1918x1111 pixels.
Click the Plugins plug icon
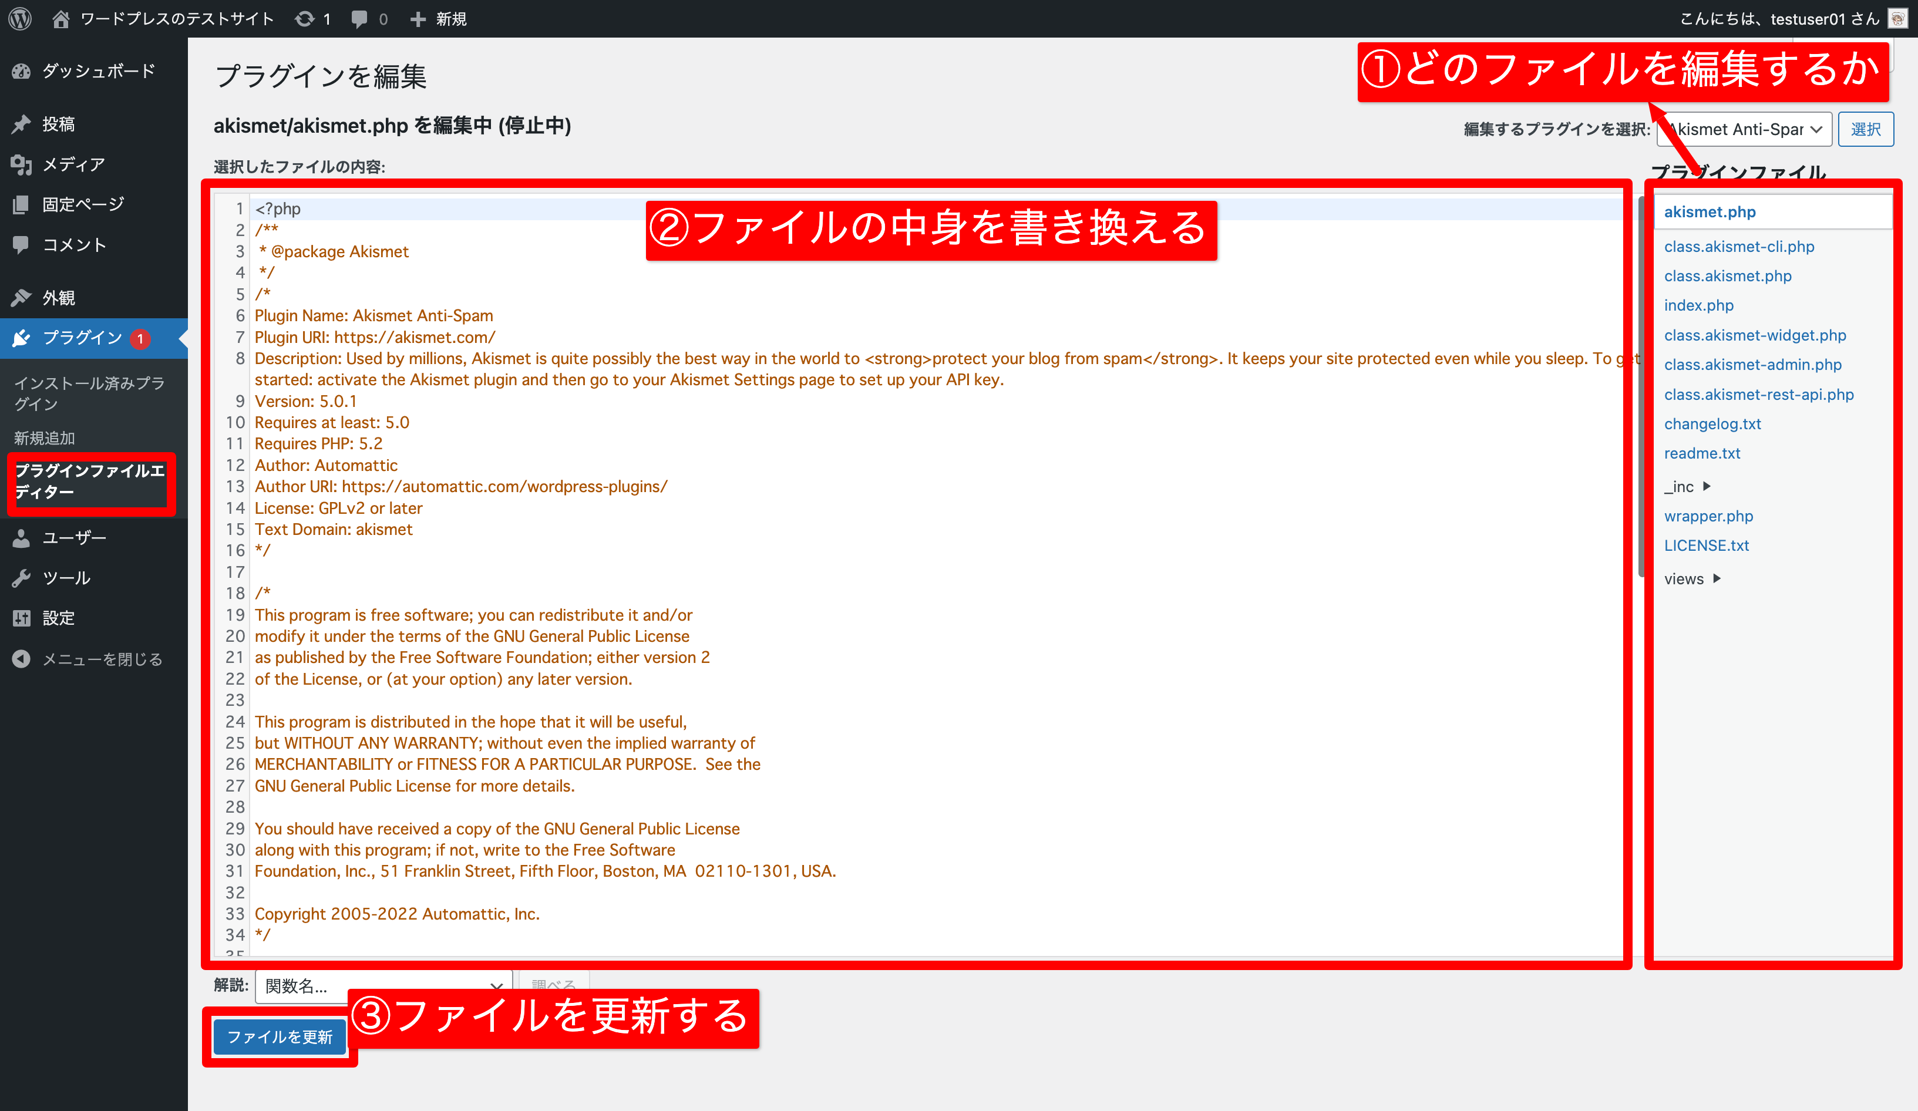(21, 338)
